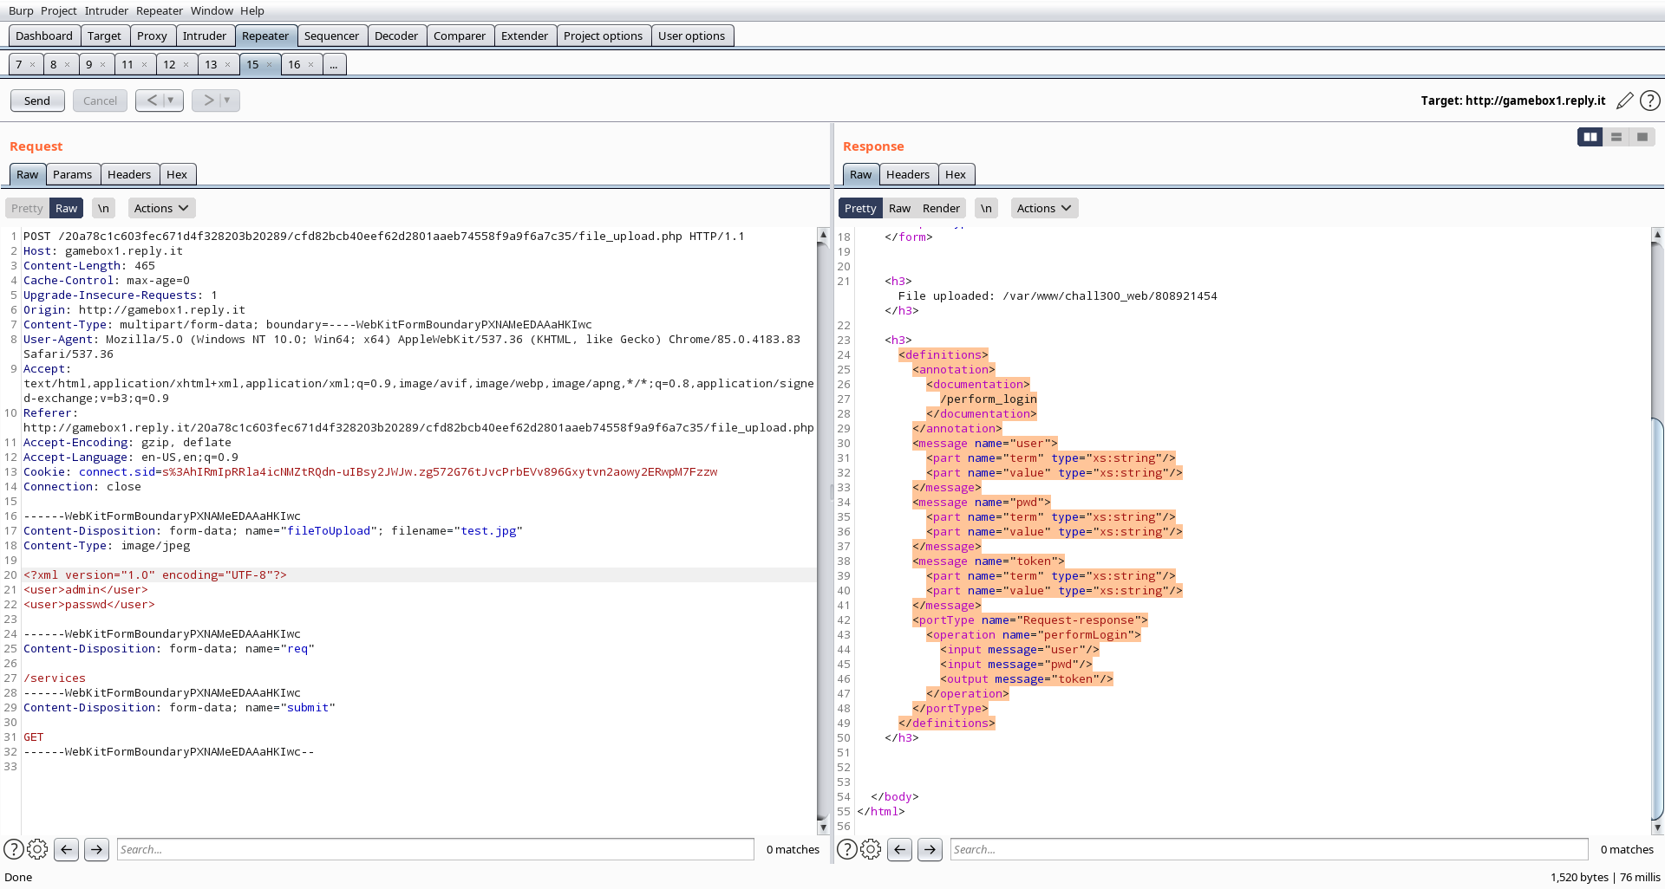Close Repeater tab 15
Image resolution: width=1665 pixels, height=889 pixels.
coord(270,64)
